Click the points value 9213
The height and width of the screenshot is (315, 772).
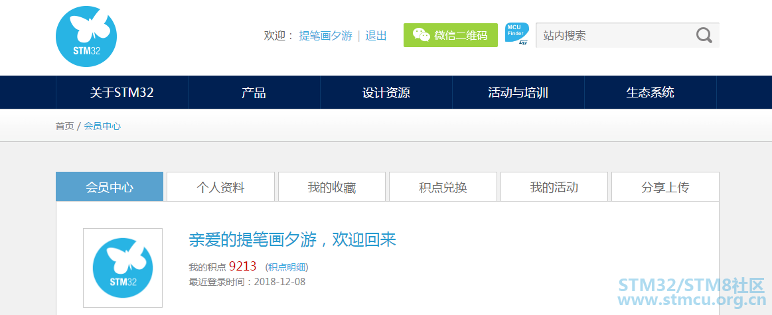point(243,267)
